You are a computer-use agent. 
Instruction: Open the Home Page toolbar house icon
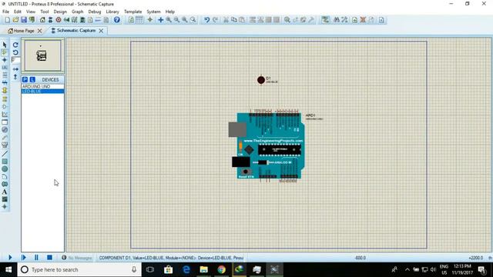coord(42,20)
